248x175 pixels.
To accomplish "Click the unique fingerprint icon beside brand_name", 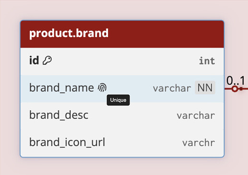I will (x=102, y=87).
